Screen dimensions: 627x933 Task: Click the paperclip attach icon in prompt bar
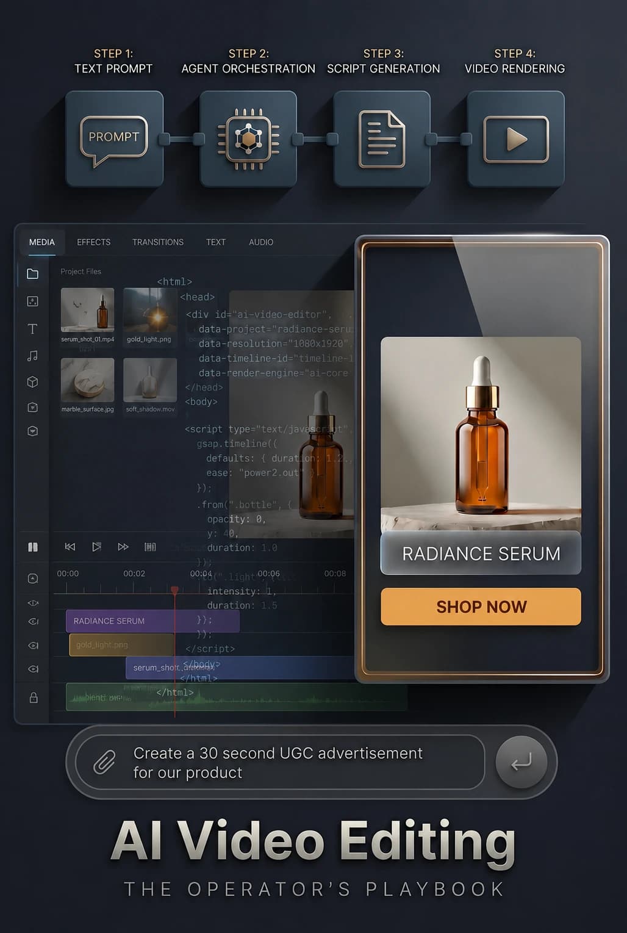click(104, 762)
